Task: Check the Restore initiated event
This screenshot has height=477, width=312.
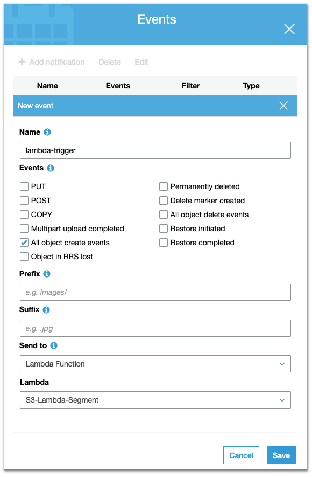Action: point(164,229)
